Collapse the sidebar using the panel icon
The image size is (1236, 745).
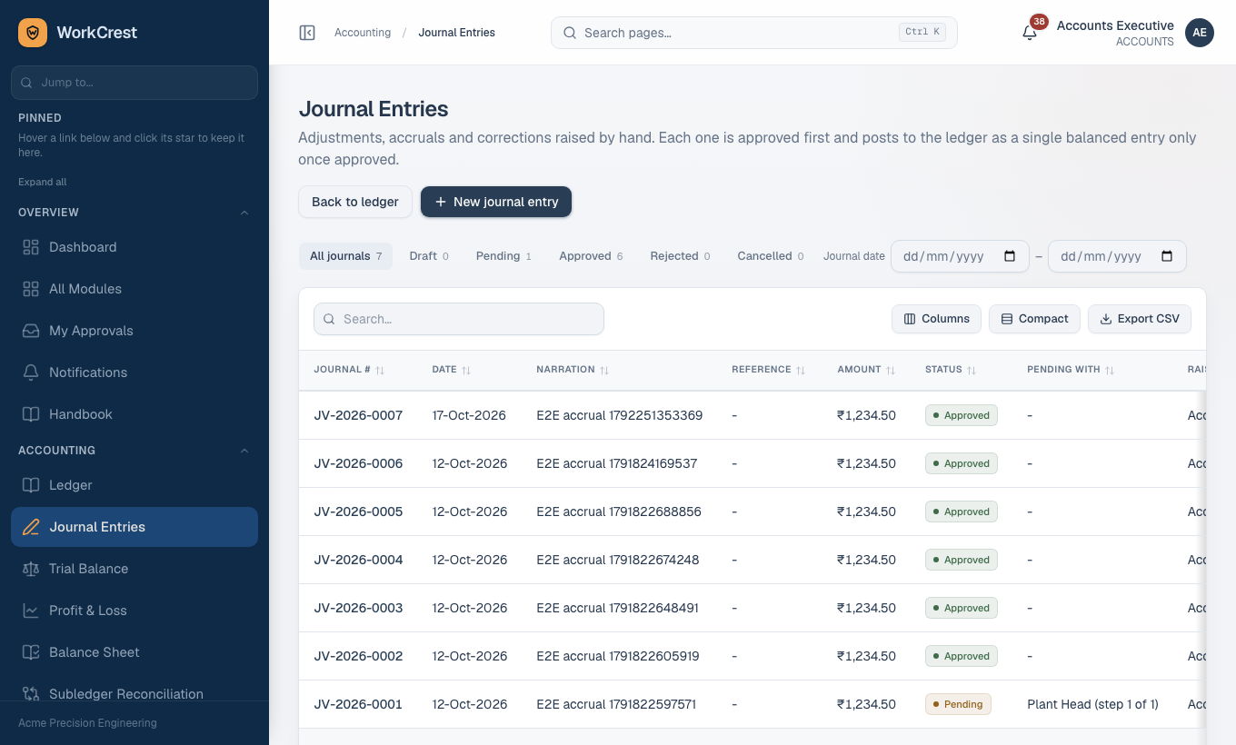click(307, 33)
